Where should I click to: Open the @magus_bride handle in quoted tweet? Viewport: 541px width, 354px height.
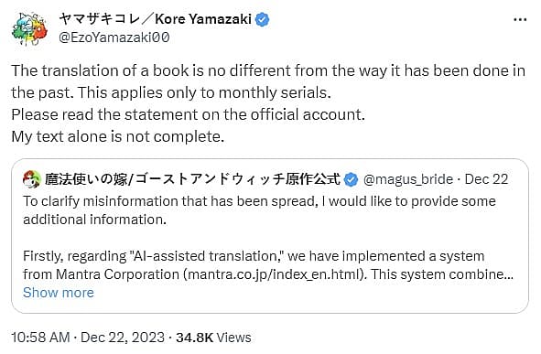pyautogui.click(x=408, y=179)
